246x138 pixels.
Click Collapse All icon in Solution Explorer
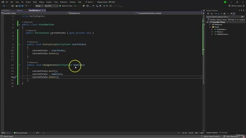221,14
